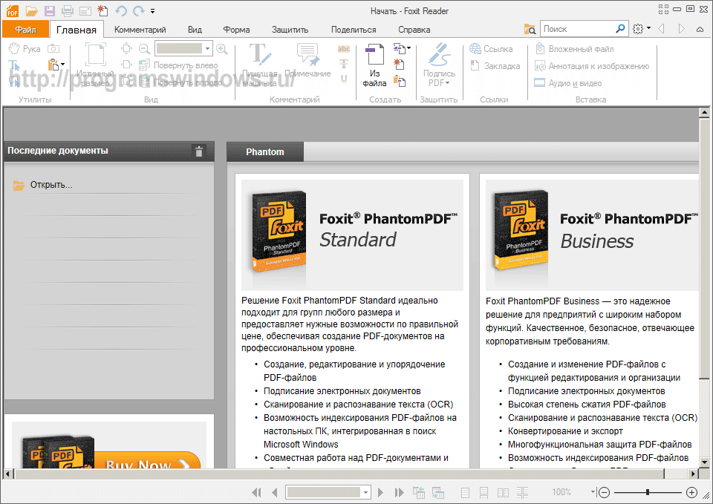
Task: Click the abc highlight text icon
Action: pyautogui.click(x=344, y=49)
